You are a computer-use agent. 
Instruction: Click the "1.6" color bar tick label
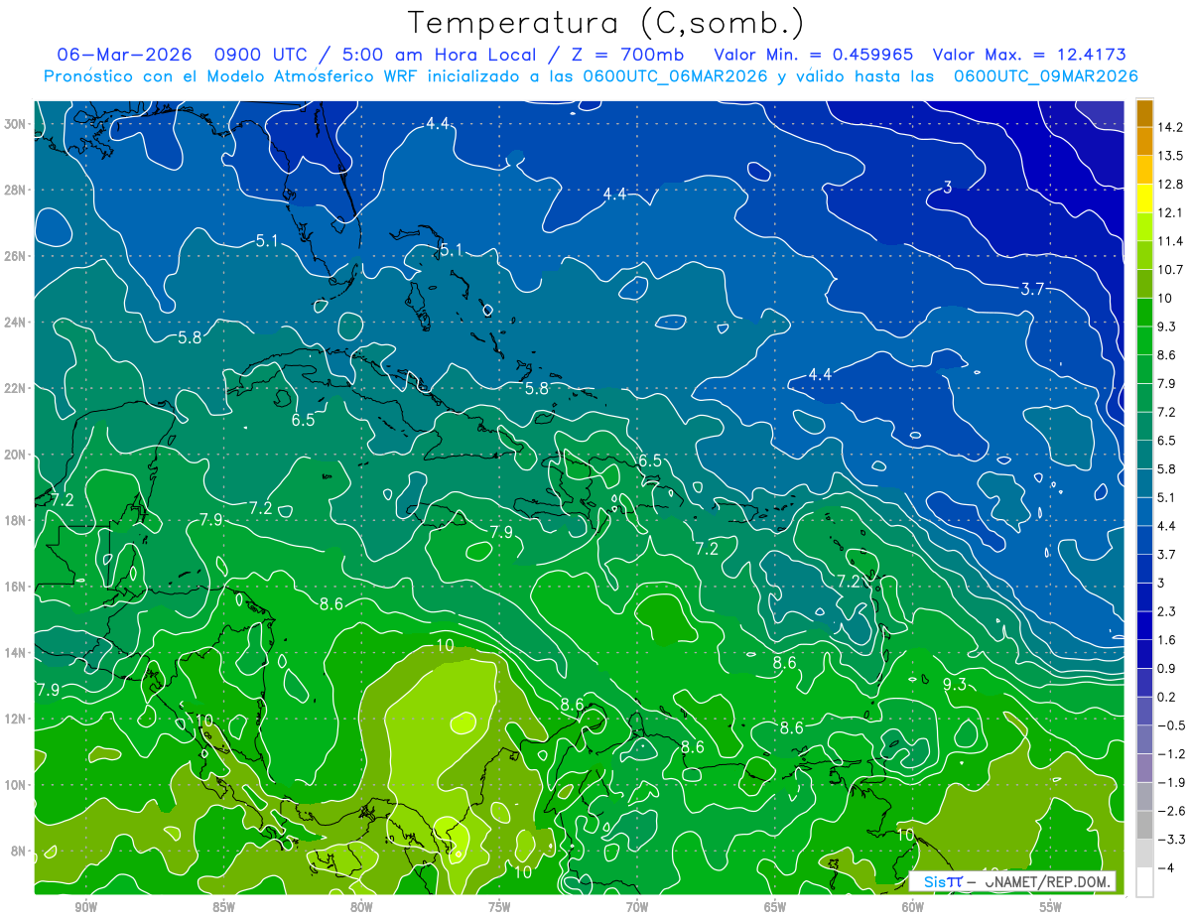point(1166,640)
